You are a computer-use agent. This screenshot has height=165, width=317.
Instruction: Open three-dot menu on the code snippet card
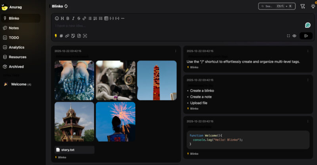pyautogui.click(x=308, y=121)
